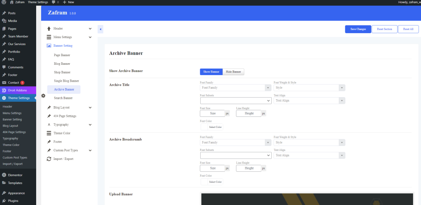Click the Elementor icon in sidebar
The width and height of the screenshot is (421, 205).
(4, 175)
